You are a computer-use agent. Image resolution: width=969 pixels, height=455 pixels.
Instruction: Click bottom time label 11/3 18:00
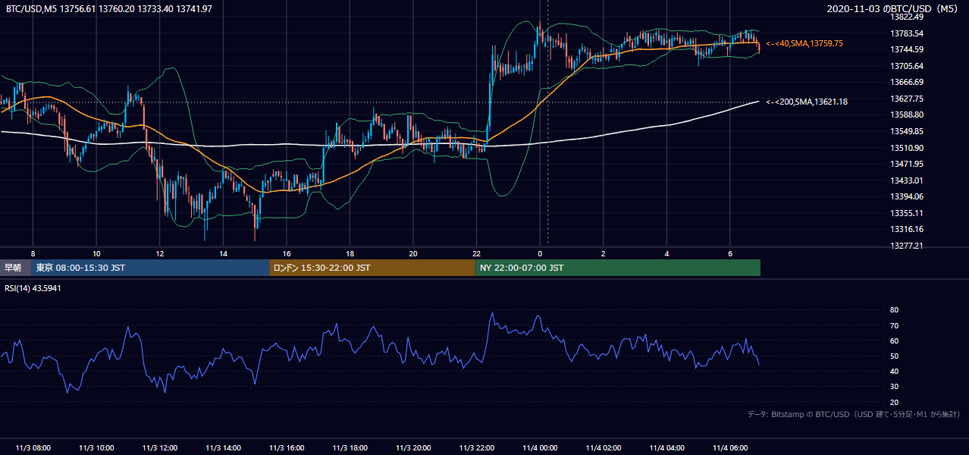point(350,448)
